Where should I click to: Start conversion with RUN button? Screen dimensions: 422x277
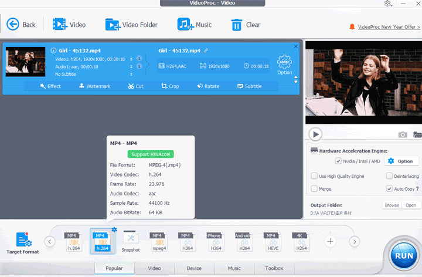[x=404, y=255]
